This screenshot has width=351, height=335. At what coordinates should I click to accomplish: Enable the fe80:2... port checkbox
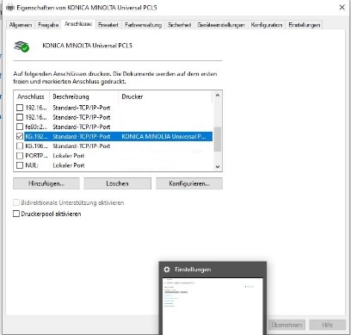20,127
